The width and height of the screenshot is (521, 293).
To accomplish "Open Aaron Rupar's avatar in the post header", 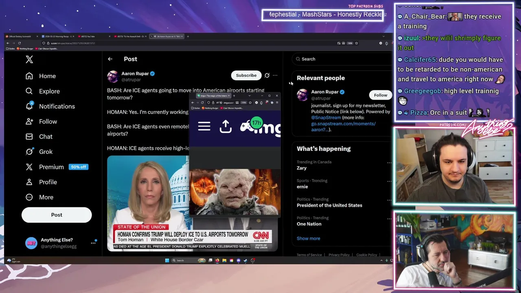I will click(113, 77).
